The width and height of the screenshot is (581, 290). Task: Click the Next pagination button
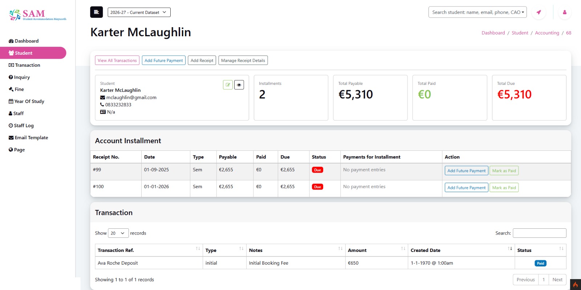pyautogui.click(x=557, y=280)
